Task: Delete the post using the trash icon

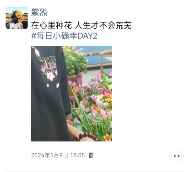Action: click(91, 155)
